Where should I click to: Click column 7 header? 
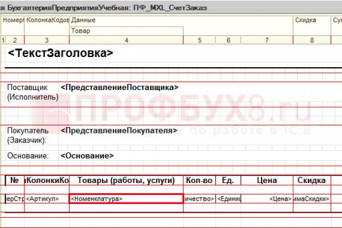[x=267, y=40]
